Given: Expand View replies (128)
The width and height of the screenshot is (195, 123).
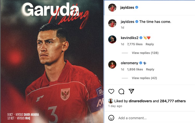Looking at the screenshot, I should [x=145, y=53].
